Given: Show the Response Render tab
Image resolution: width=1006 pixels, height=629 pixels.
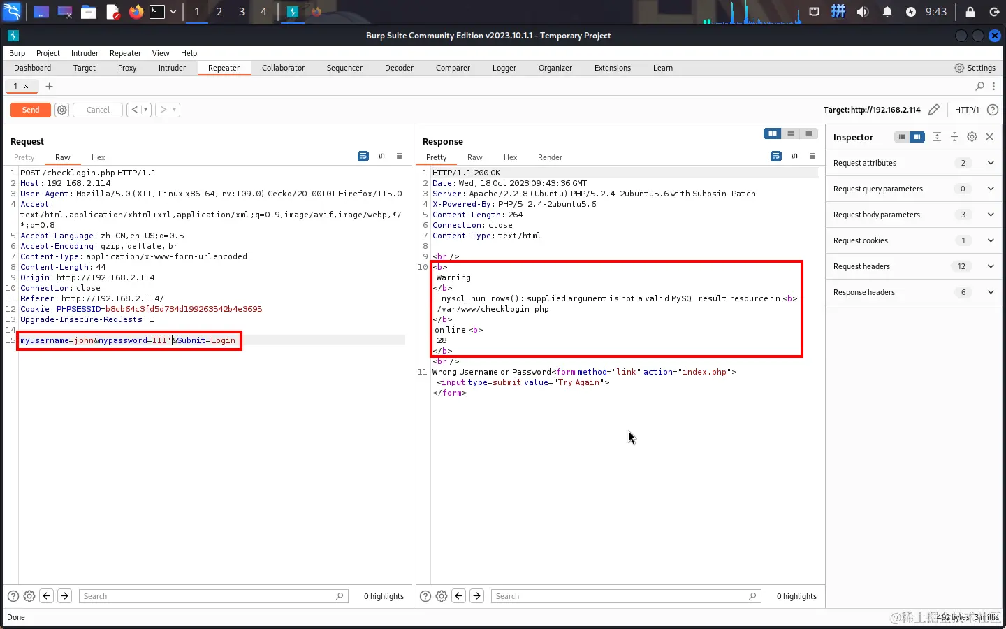Looking at the screenshot, I should tap(550, 157).
